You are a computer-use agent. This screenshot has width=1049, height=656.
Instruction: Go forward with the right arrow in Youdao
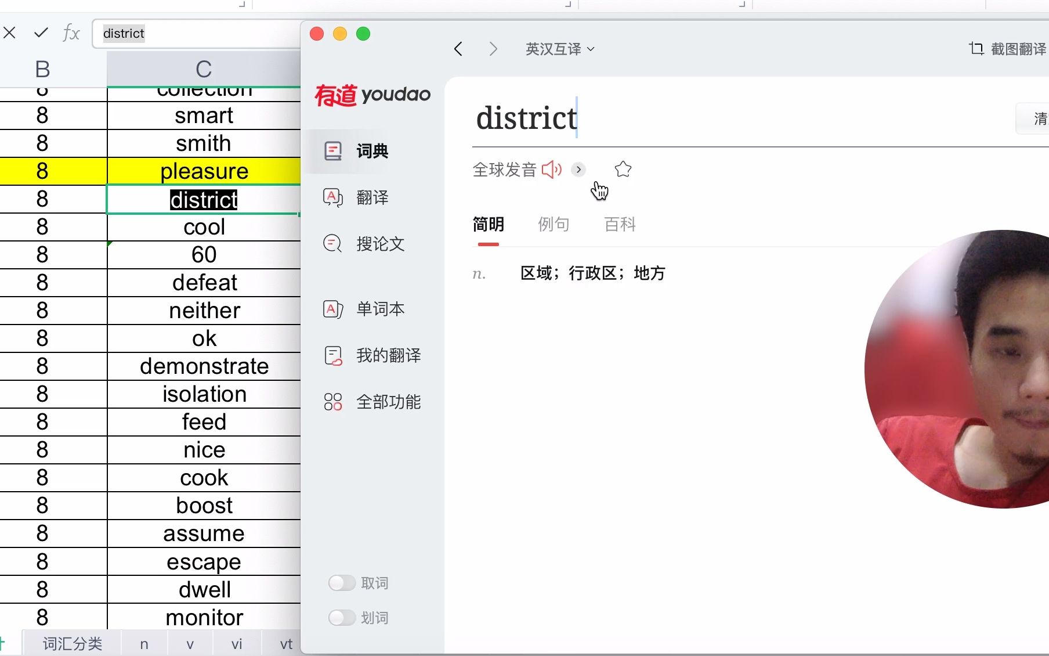[x=493, y=49]
